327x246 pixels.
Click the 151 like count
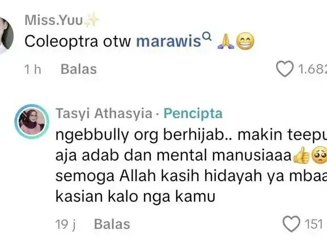coord(313,224)
